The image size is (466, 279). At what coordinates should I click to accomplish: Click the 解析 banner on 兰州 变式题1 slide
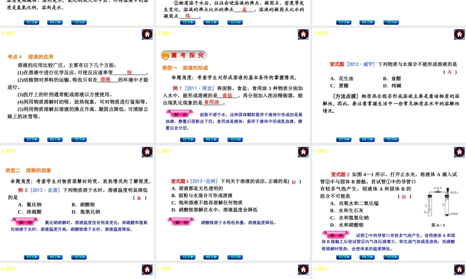coord(181,222)
